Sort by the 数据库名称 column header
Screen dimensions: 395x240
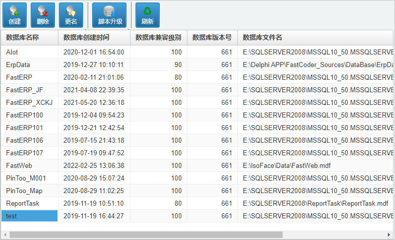[x=29, y=37]
